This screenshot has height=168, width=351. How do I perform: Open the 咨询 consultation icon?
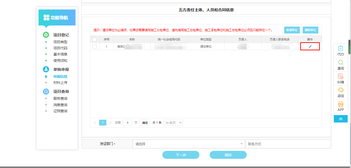(x=340, y=90)
